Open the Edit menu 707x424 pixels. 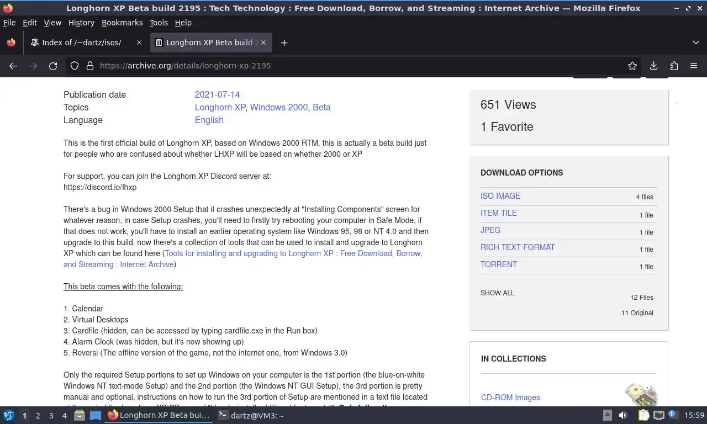pyautogui.click(x=30, y=23)
